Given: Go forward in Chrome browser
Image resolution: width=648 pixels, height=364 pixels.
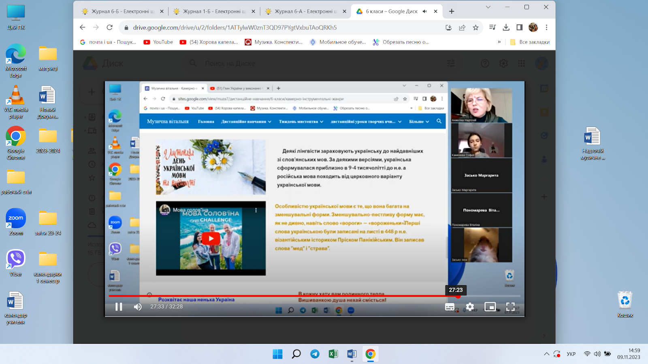Looking at the screenshot, I should [x=96, y=28].
